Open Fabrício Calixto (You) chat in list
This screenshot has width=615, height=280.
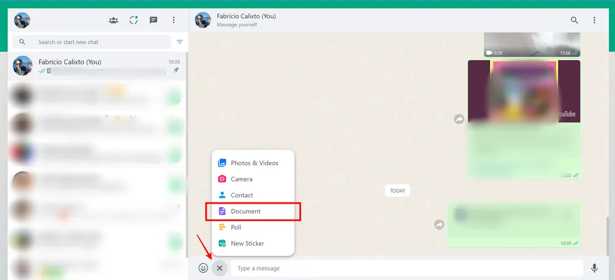[97, 66]
